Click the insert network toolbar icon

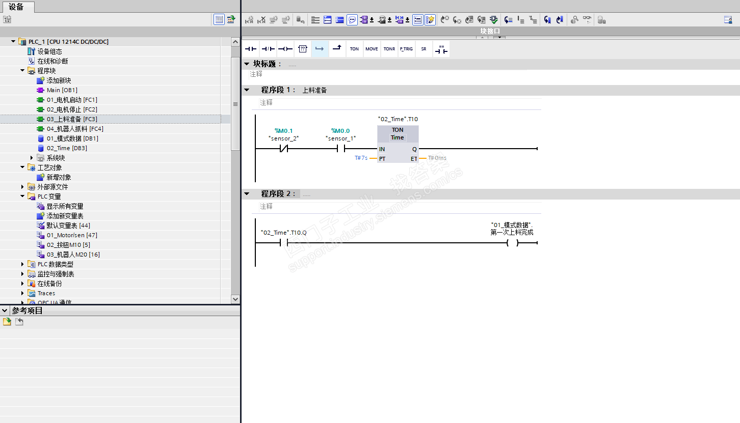[249, 20]
